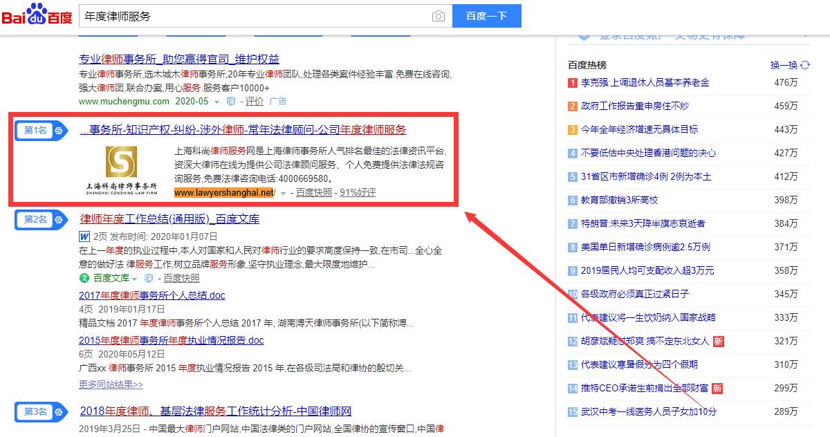Open hot topic 胡彦斌疑怼郑爽

click(645, 341)
